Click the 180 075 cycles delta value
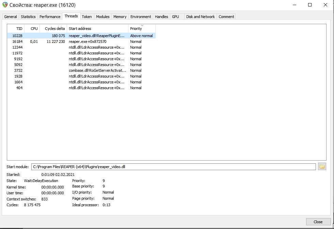The height and width of the screenshot is (229, 334). tap(58, 36)
